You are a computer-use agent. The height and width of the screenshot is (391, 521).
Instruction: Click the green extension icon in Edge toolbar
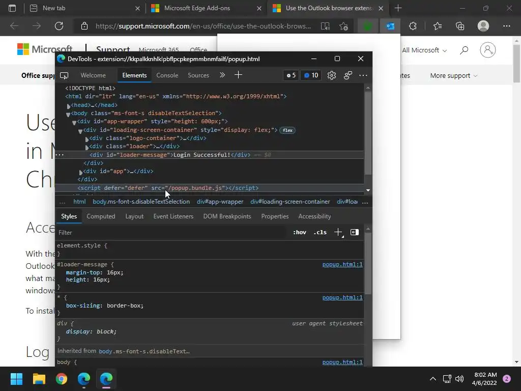(x=367, y=26)
